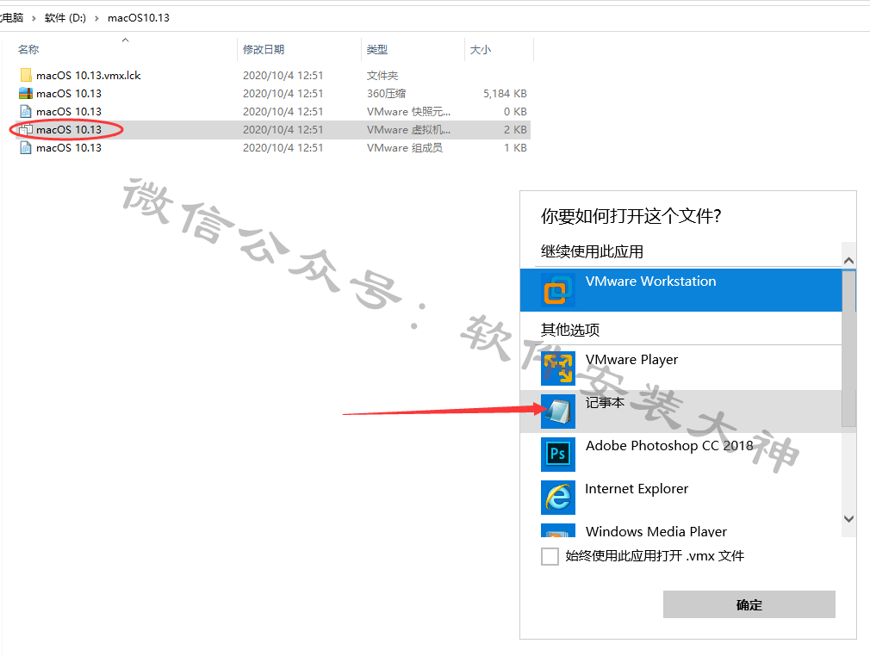Click the VMware 虚拟机 vmx file icon

(x=26, y=129)
